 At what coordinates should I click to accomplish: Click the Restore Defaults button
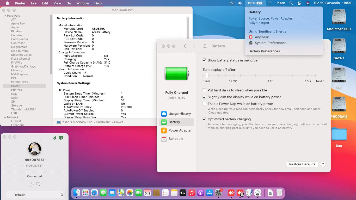click(x=302, y=164)
